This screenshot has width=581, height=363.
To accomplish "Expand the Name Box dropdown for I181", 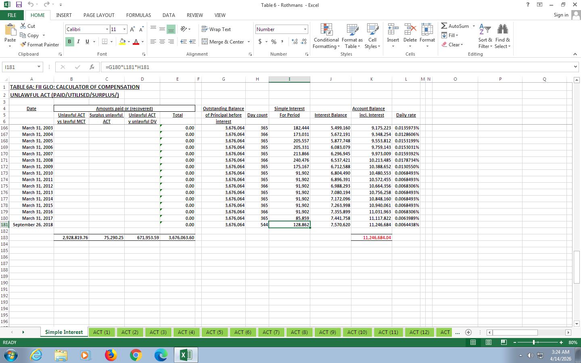I will pos(39,67).
